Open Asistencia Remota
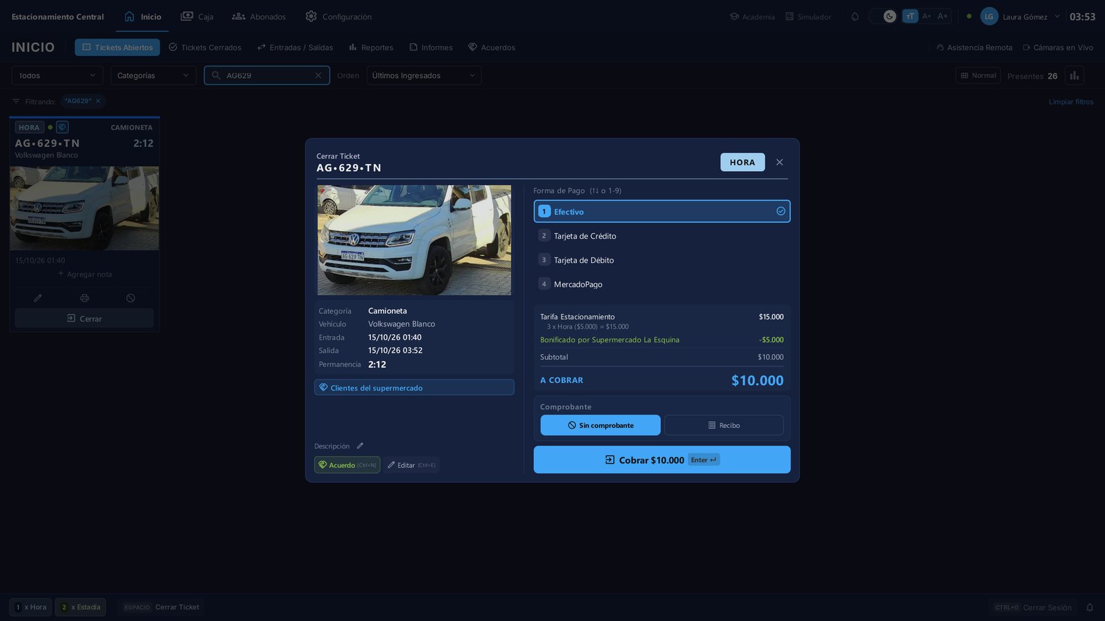The width and height of the screenshot is (1105, 621). (x=974, y=48)
